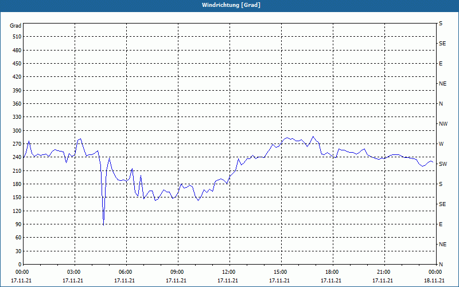Image resolution: width=459 pixels, height=287 pixels.
Task: Select the 510 y-axis tick label
Action: (17, 37)
